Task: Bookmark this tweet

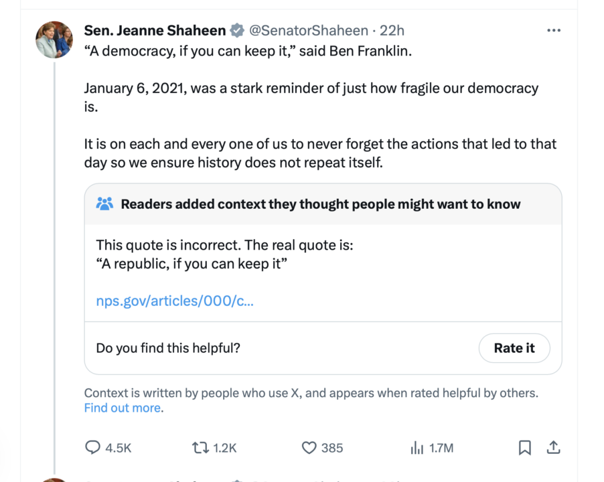Action: (525, 448)
